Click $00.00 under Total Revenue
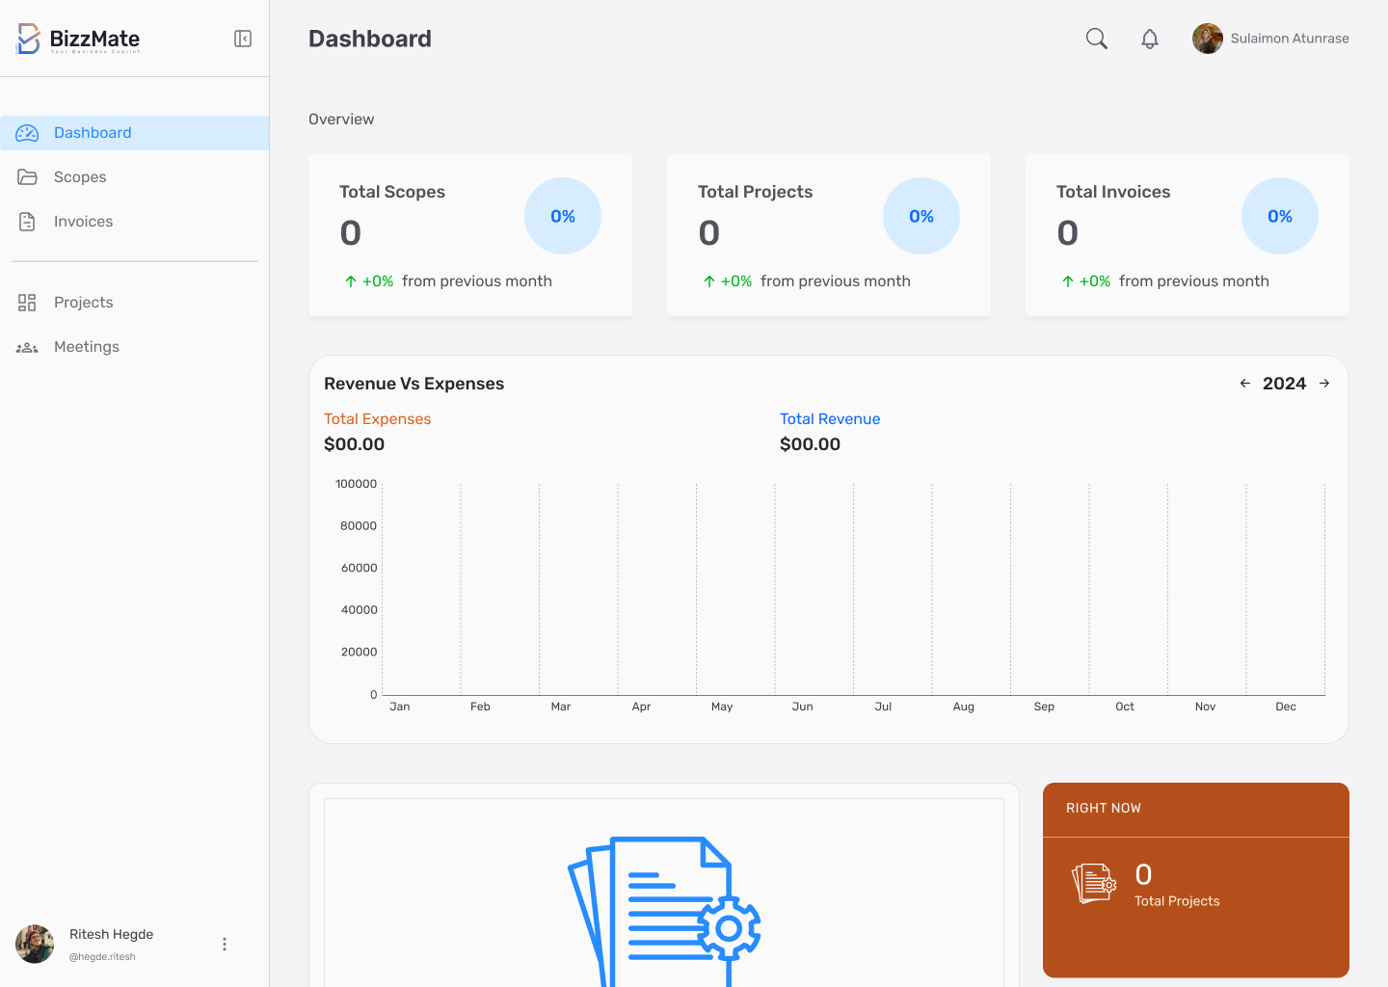Viewport: 1388px width, 987px height. (x=811, y=444)
